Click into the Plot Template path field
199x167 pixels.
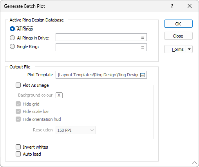(98, 75)
